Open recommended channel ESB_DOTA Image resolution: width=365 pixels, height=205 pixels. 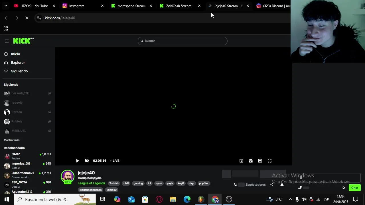tap(27, 184)
